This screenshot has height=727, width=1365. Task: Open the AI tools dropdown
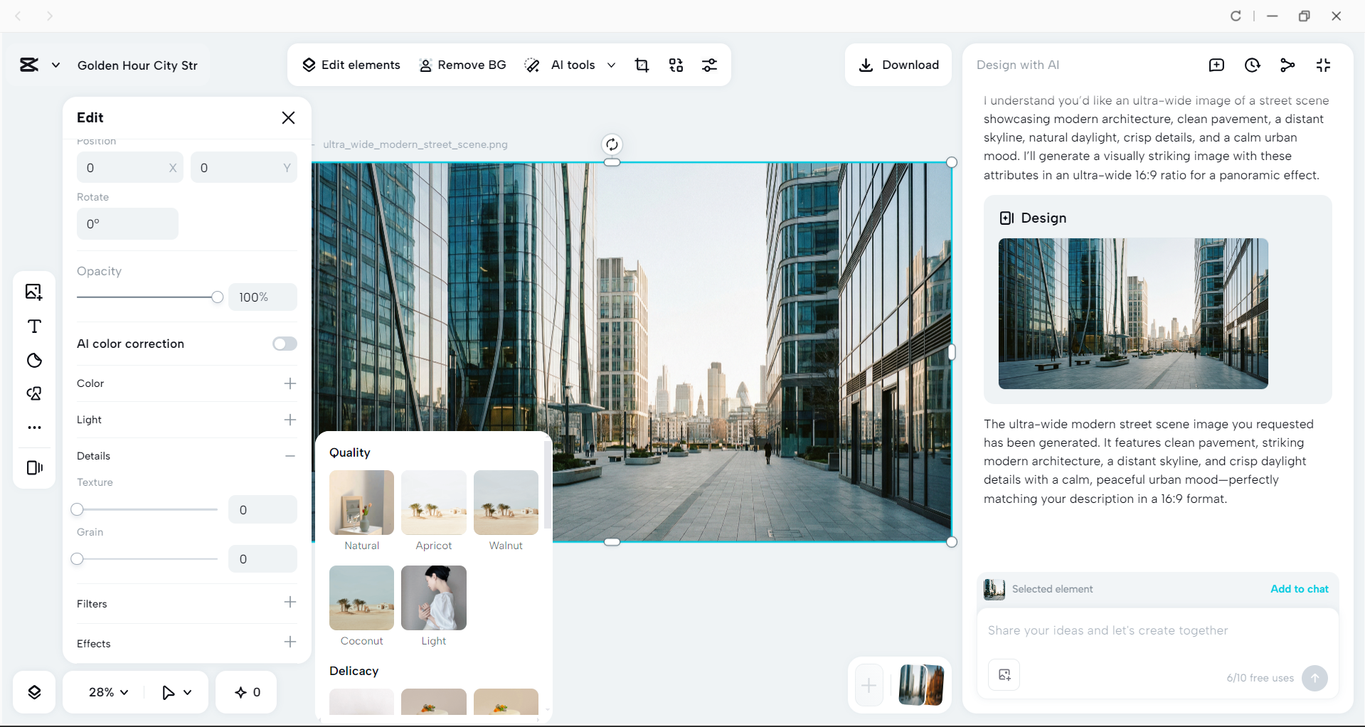pyautogui.click(x=612, y=65)
